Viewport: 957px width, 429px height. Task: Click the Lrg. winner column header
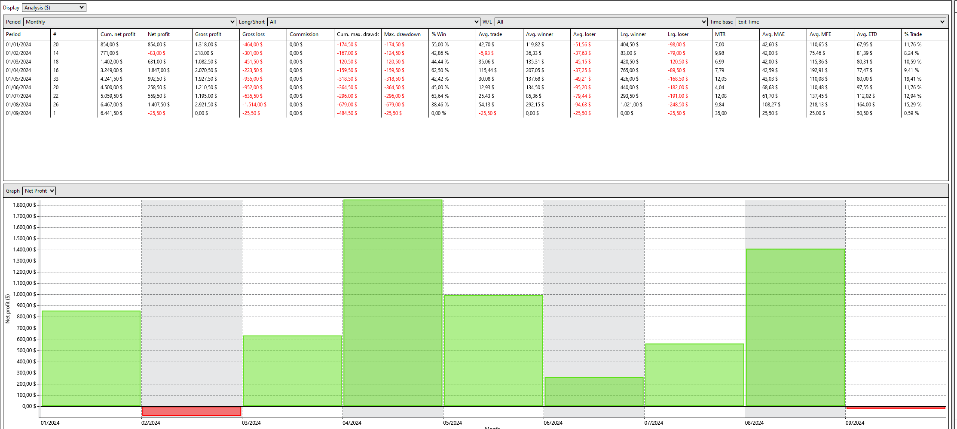641,34
